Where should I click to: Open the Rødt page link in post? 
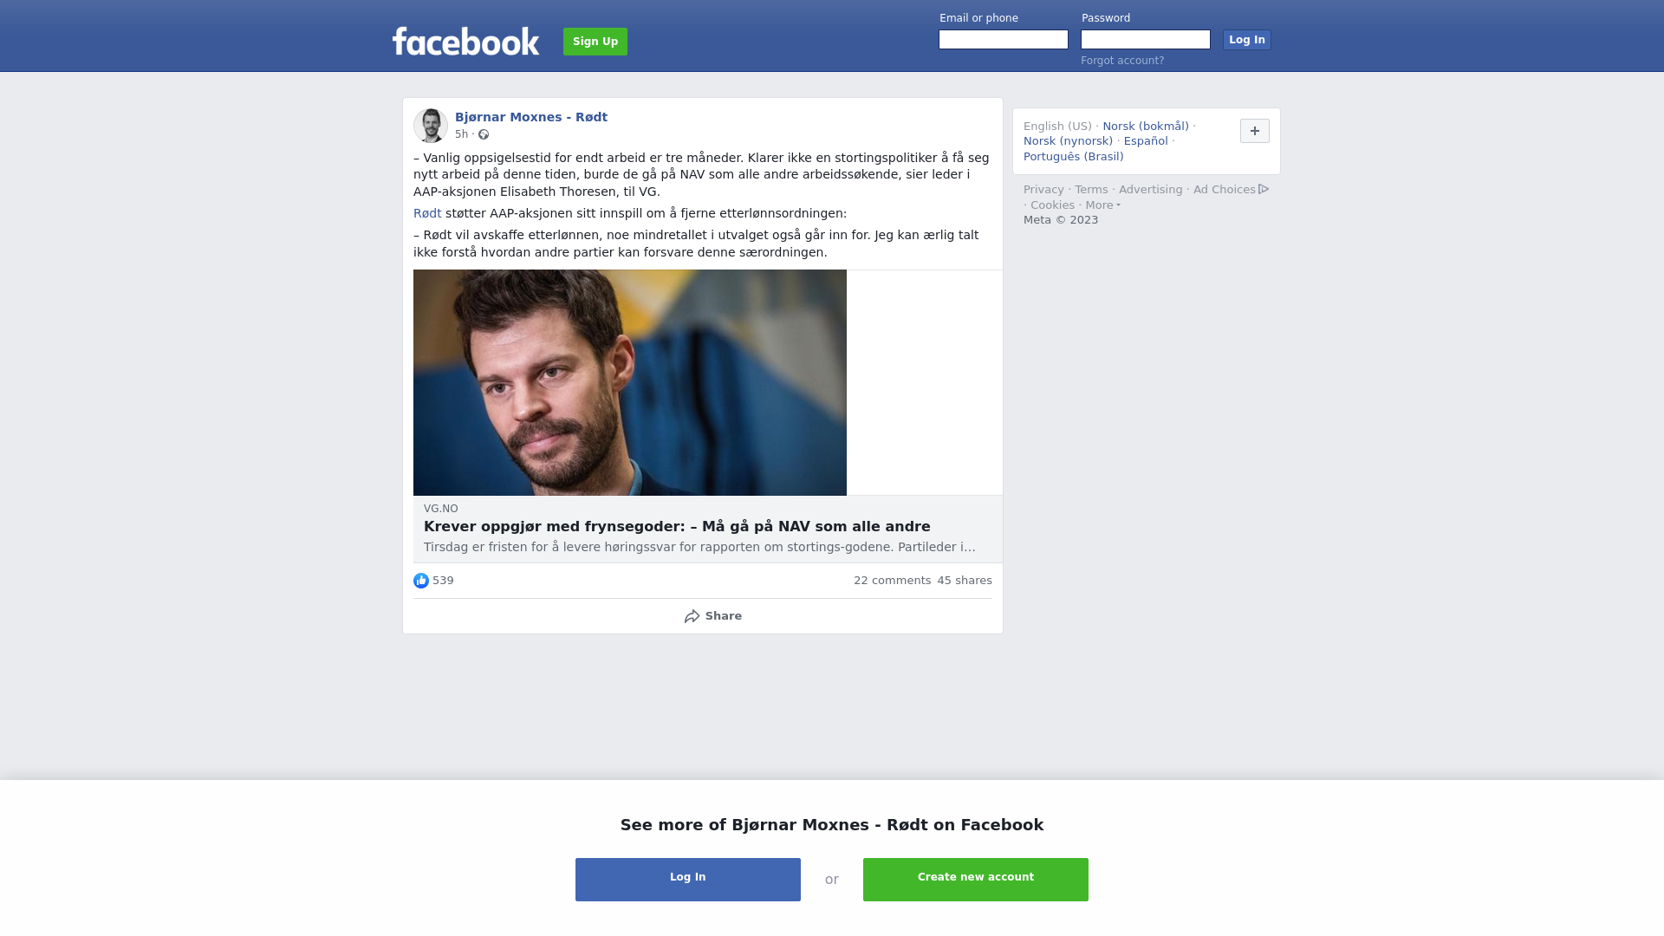click(427, 213)
